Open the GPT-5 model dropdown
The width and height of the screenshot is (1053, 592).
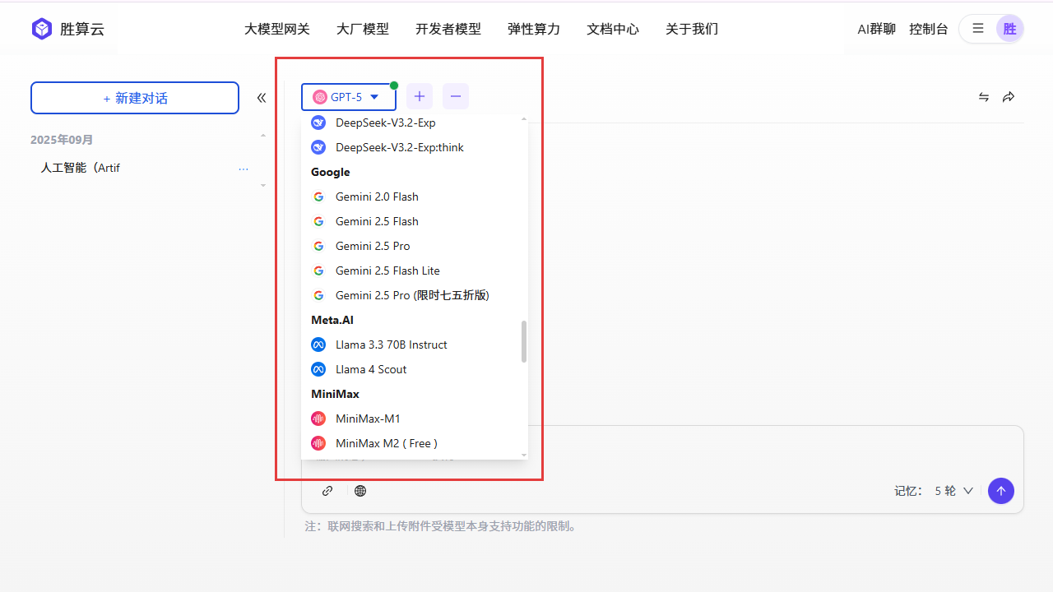click(x=349, y=97)
